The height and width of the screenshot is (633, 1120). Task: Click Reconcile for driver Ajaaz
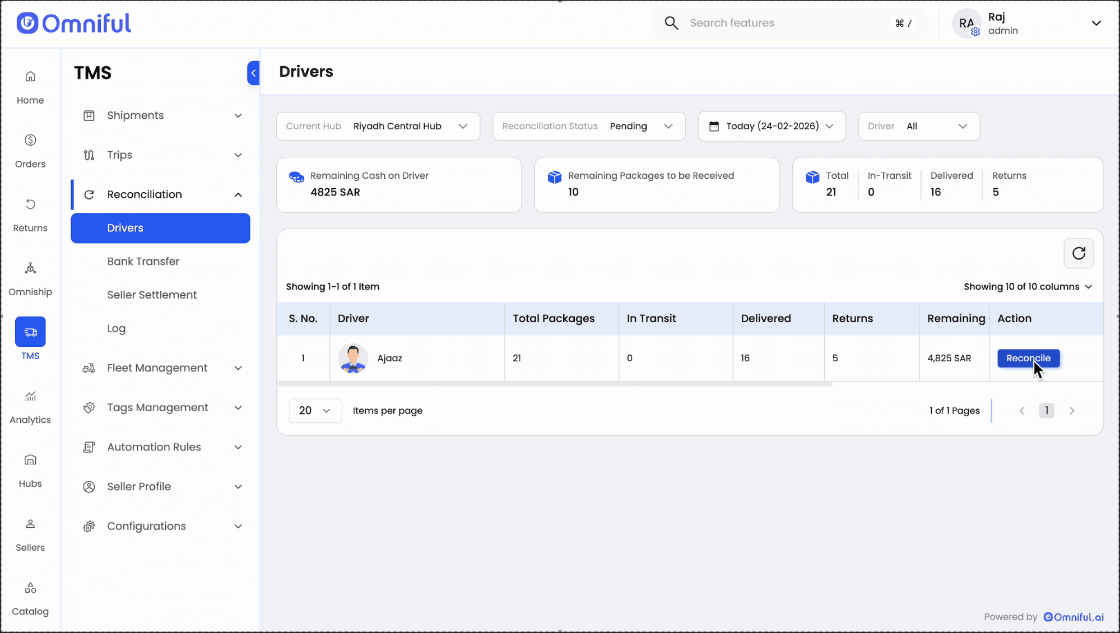[x=1028, y=358]
